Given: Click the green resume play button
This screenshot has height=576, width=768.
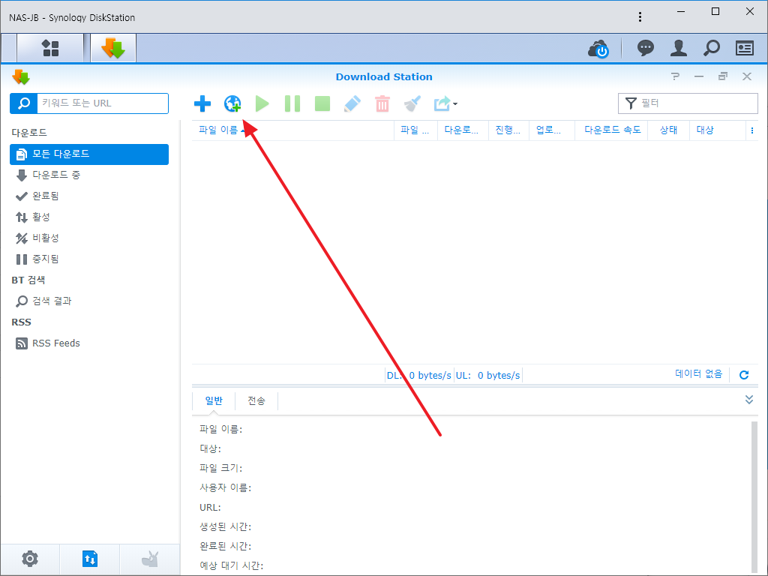Looking at the screenshot, I should (262, 103).
